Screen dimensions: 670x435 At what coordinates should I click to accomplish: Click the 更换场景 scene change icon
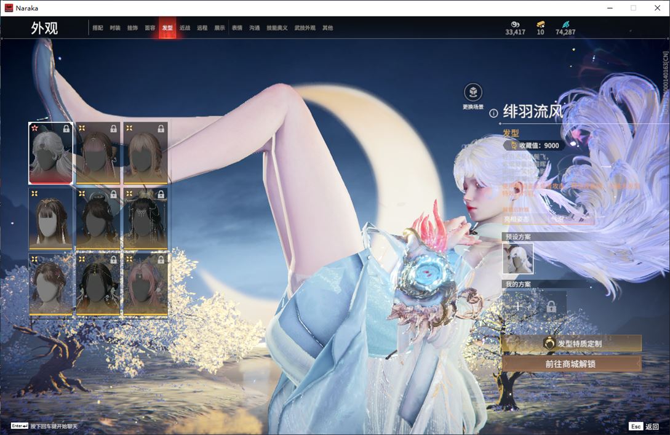tap(473, 92)
